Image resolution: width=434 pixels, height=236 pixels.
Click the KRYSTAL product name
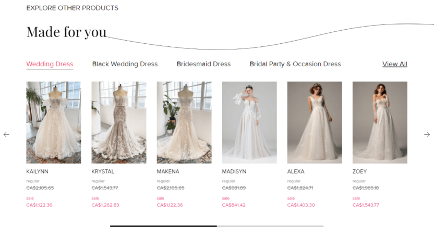coord(103,171)
